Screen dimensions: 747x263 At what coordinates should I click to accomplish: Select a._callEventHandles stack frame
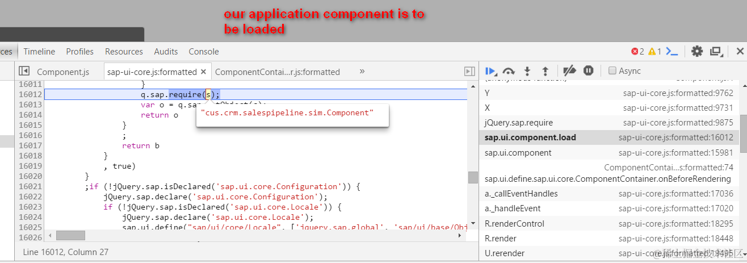[x=609, y=194]
